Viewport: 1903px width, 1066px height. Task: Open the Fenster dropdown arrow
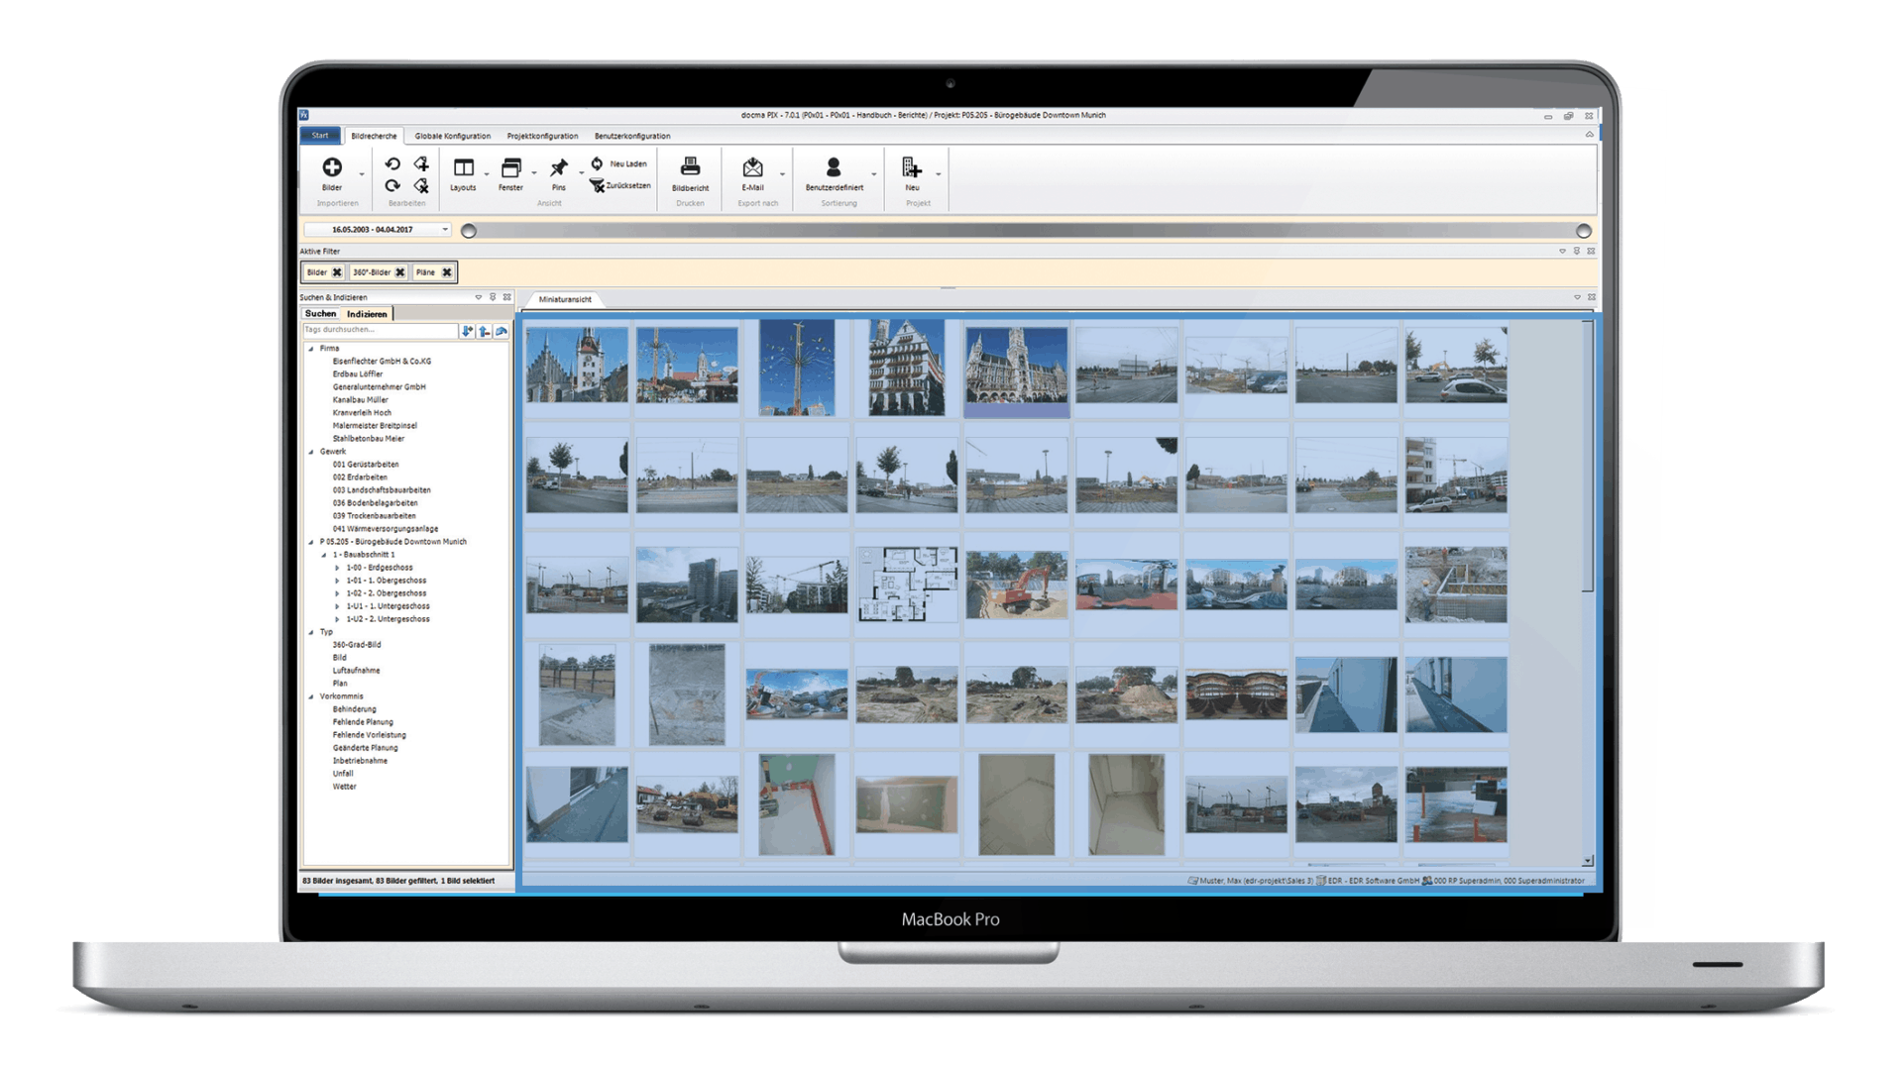pyautogui.click(x=534, y=174)
